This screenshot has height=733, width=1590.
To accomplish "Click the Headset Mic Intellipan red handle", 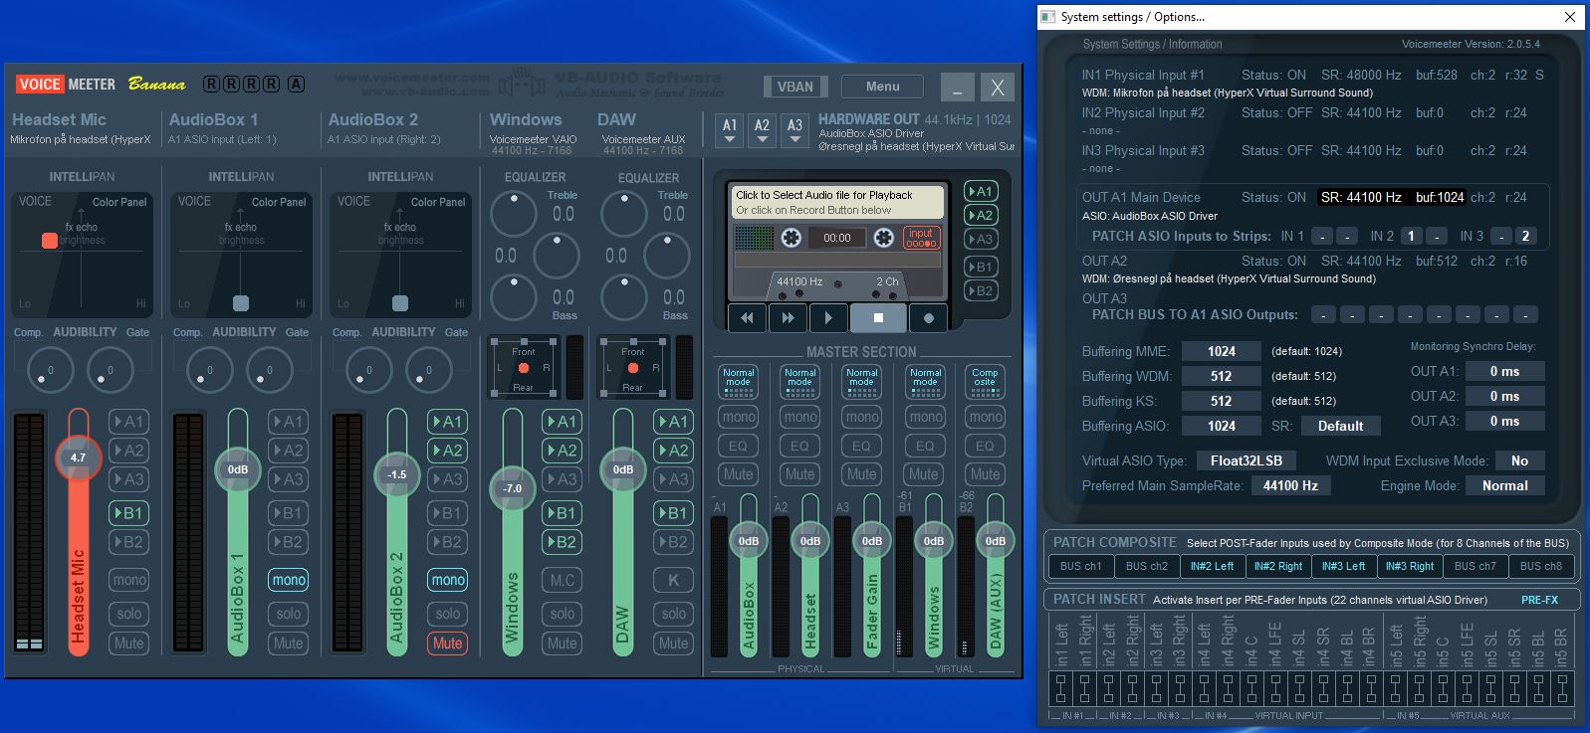I will point(49,240).
